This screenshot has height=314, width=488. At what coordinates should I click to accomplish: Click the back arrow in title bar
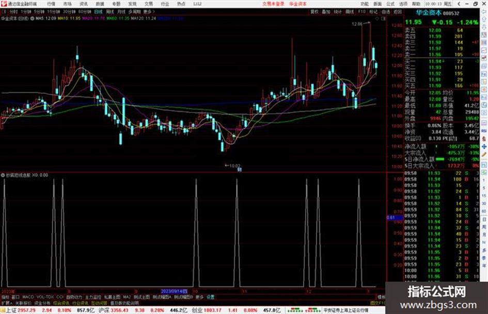tap(459, 4)
